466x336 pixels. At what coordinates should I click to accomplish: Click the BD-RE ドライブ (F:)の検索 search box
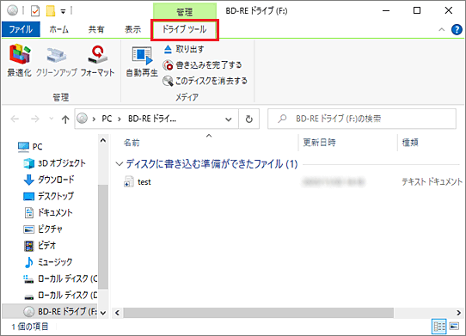362,119
